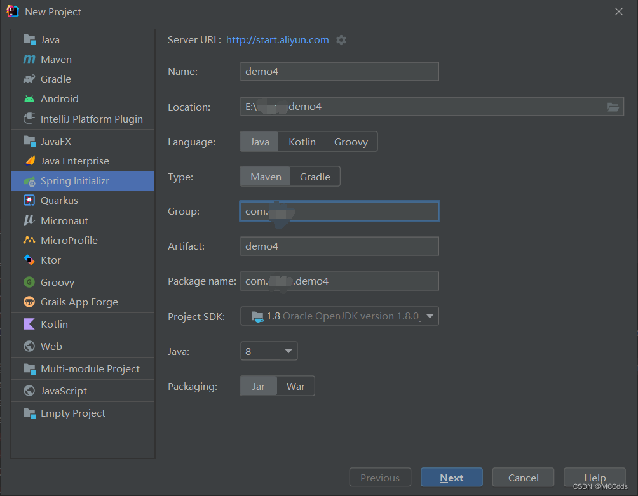Select the IntelliJ Platform Plugin label
This screenshot has width=638, height=496.
92,119
